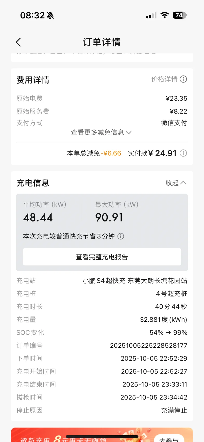Tap the battery indicator showing 74
The image size is (204, 442).
pyautogui.click(x=180, y=15)
